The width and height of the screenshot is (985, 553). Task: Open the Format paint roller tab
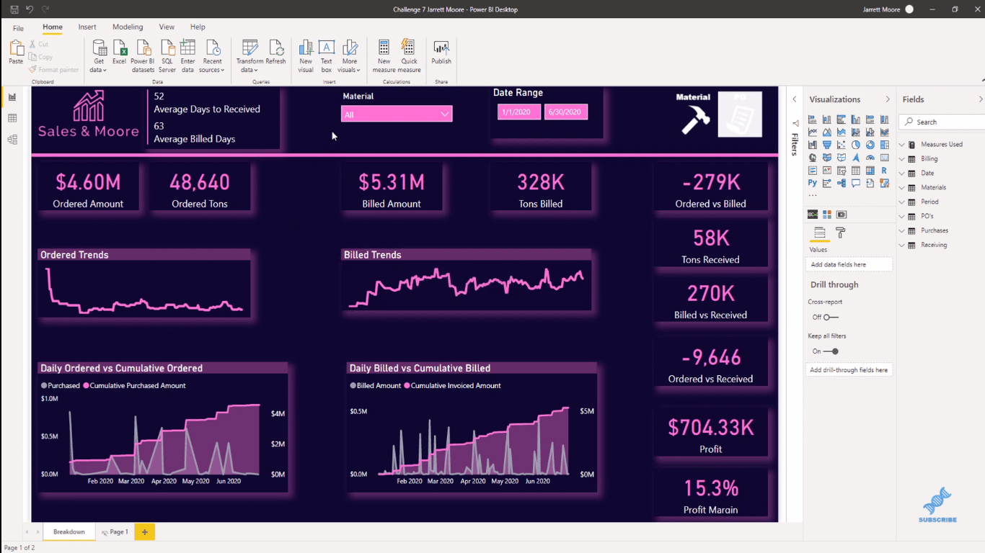click(840, 232)
